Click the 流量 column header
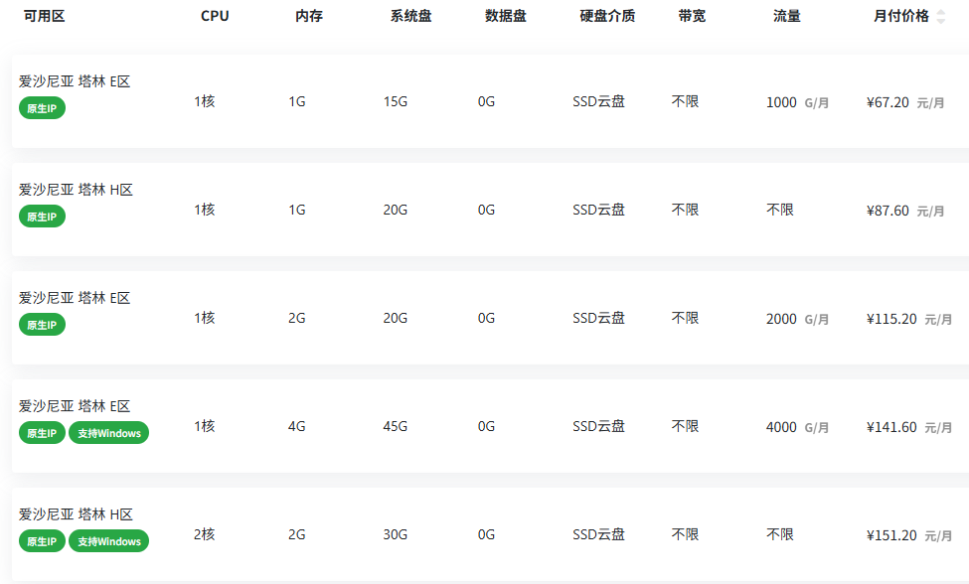Screen dimensions: 969x584 pyautogui.click(x=787, y=16)
